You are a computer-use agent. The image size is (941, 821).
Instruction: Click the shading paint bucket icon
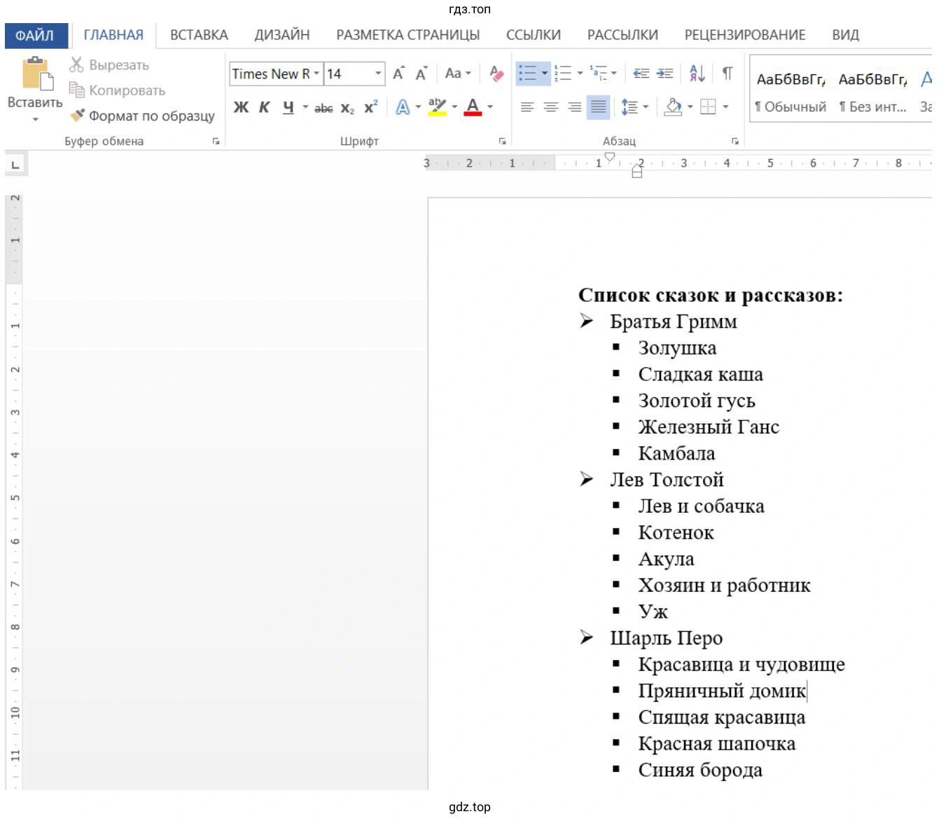[x=673, y=107]
